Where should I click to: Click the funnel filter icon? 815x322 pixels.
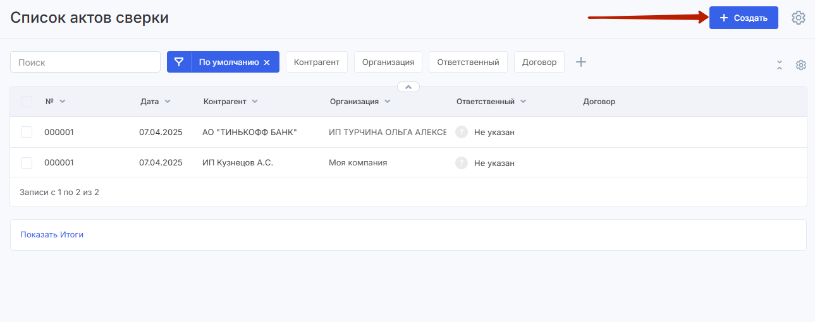tap(179, 62)
